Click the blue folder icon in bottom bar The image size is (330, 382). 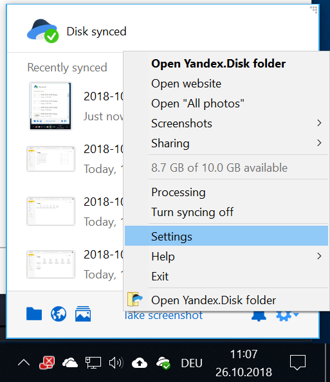[x=34, y=314]
